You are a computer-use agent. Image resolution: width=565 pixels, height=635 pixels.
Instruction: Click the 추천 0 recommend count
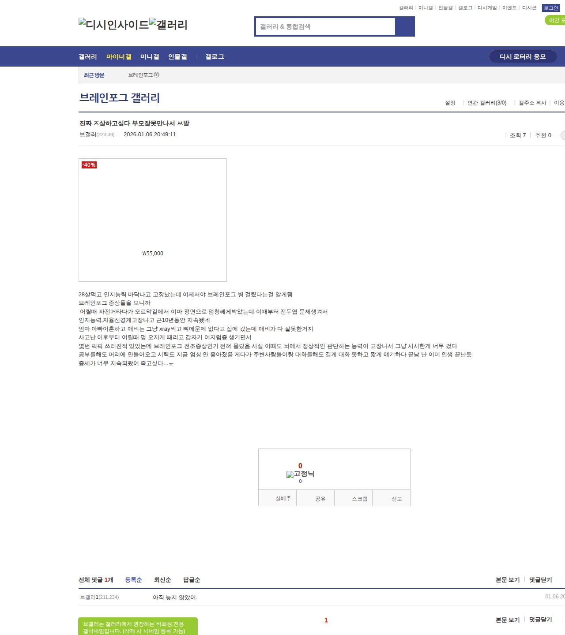tap(543, 135)
